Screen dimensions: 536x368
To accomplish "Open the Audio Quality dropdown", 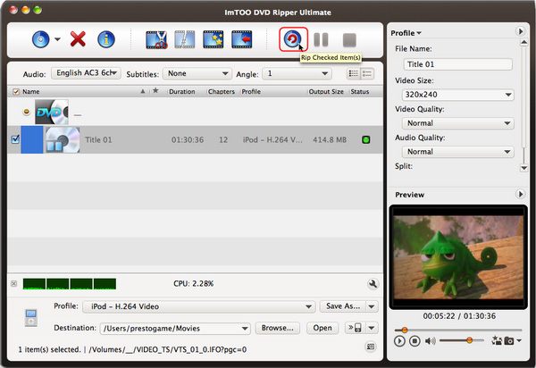I will point(458,151).
